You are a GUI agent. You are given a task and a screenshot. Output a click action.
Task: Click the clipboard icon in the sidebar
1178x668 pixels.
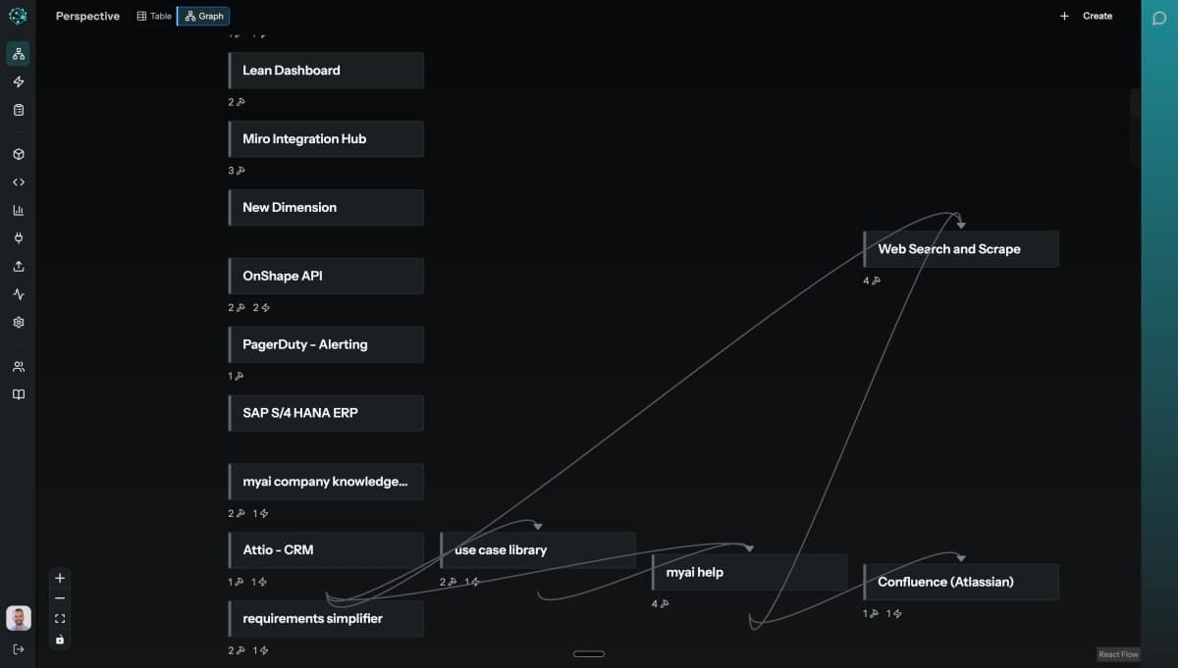[18, 110]
